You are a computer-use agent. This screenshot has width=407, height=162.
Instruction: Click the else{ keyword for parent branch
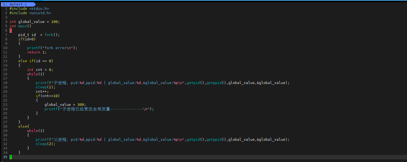24,127
